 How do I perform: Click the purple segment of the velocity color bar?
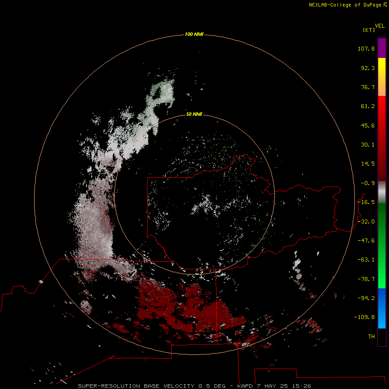pyautogui.click(x=382, y=48)
